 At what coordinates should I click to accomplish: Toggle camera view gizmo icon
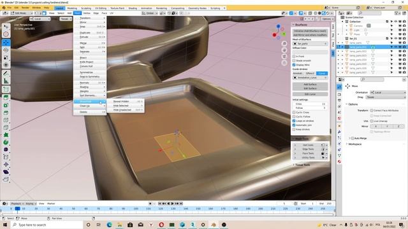pos(284,57)
